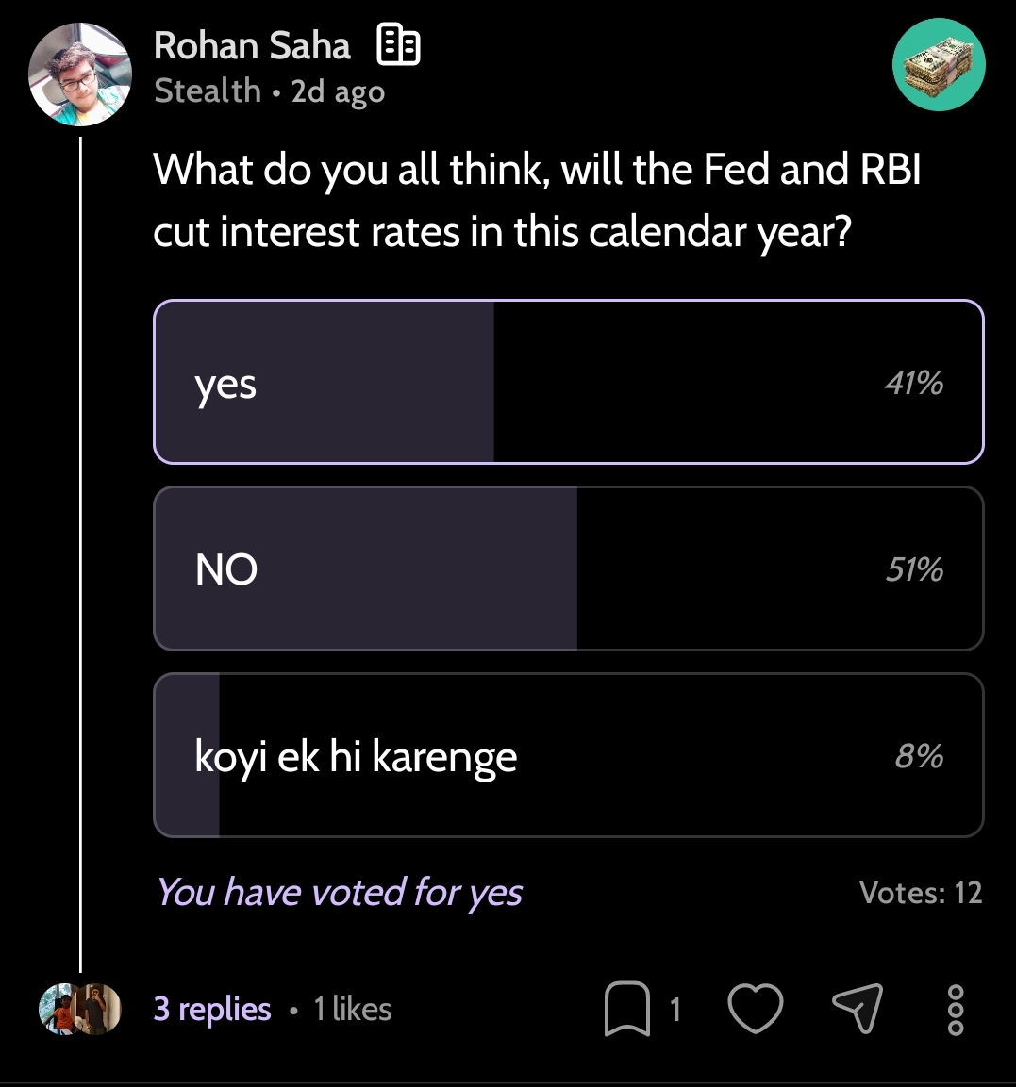
Task: Open Rohan Saha's profile picture
Action: (80, 74)
